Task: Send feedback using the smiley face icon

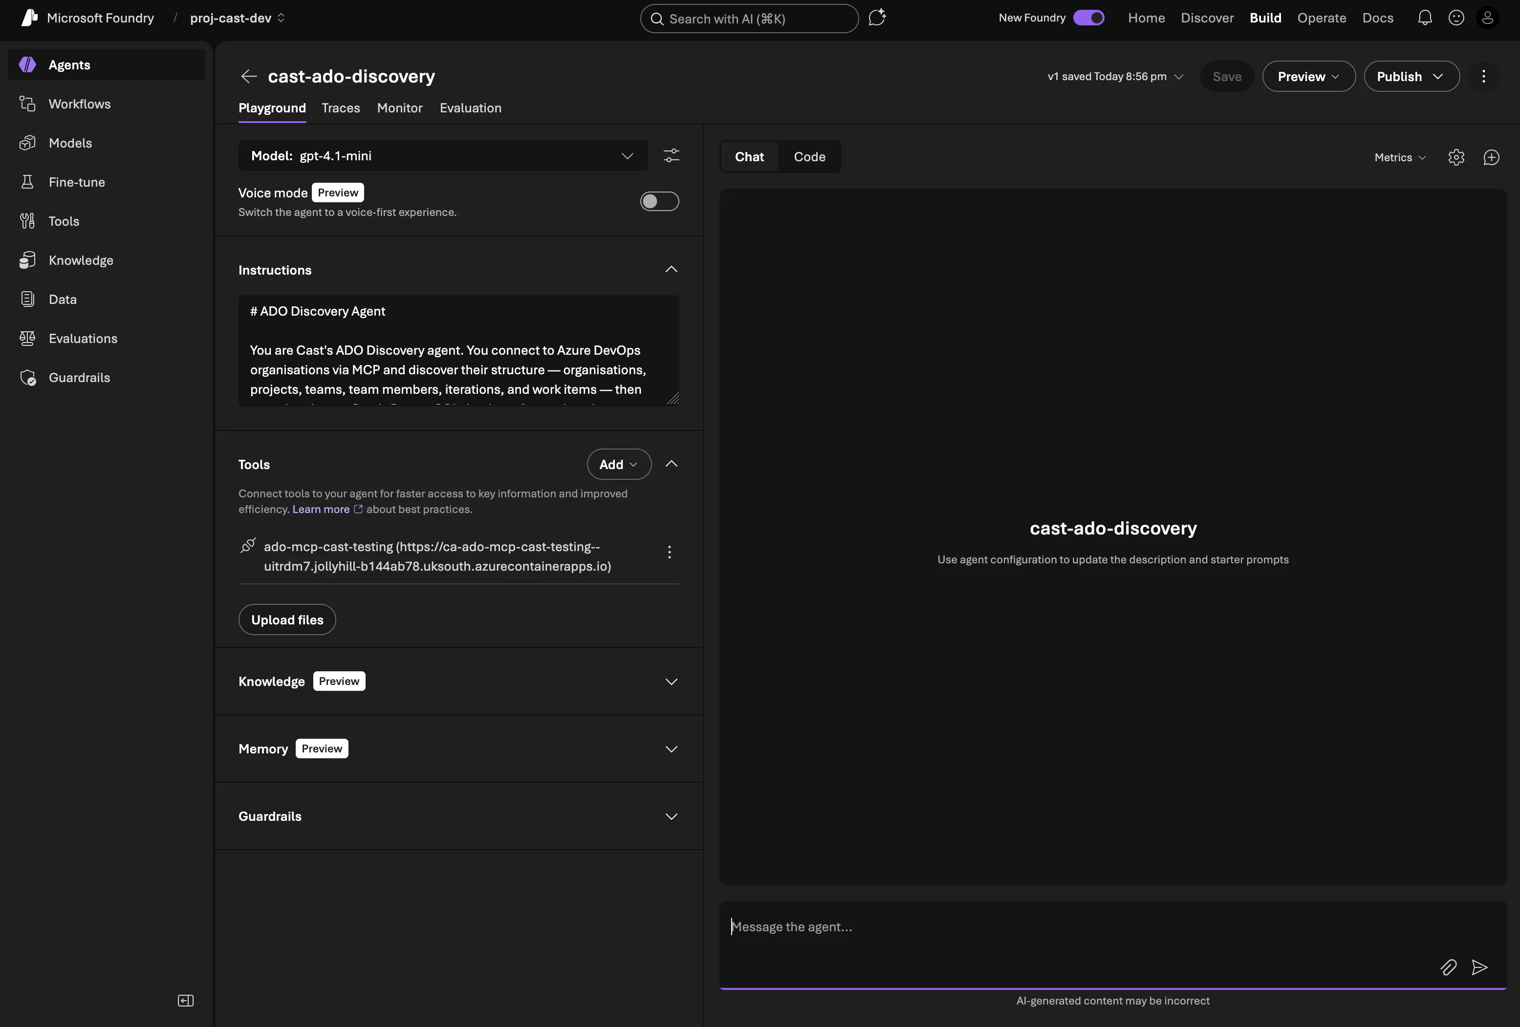Action: [x=1457, y=18]
